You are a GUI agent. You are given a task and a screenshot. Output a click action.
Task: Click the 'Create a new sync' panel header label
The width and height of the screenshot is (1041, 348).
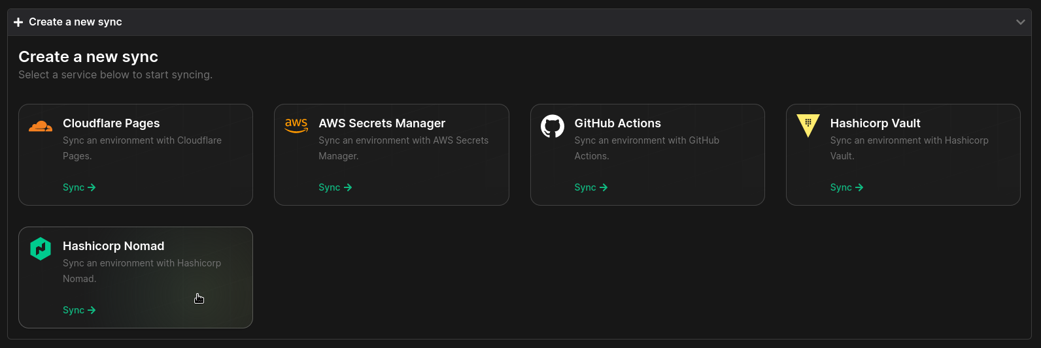[75, 22]
